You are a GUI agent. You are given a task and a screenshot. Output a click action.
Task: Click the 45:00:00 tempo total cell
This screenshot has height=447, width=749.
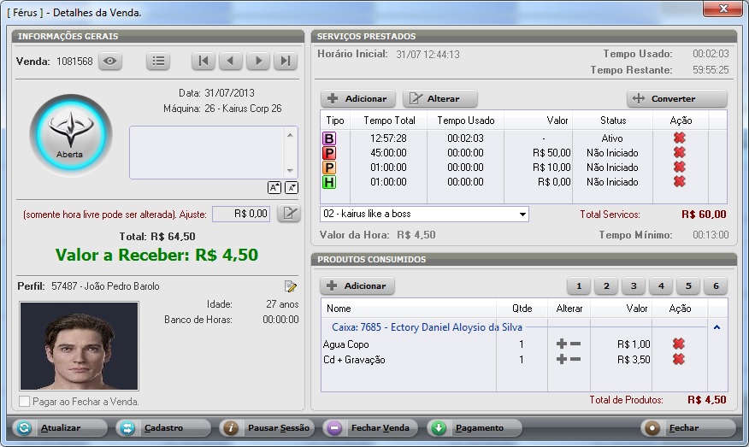[x=388, y=153]
